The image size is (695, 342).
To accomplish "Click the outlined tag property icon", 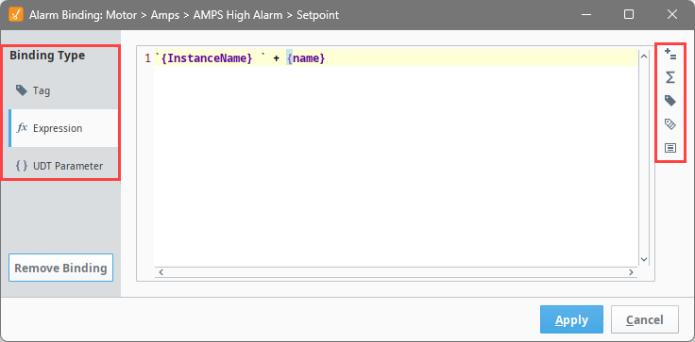I will [670, 123].
